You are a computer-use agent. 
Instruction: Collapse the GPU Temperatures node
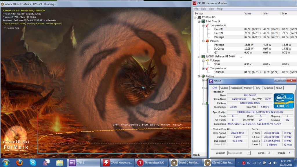203,68
